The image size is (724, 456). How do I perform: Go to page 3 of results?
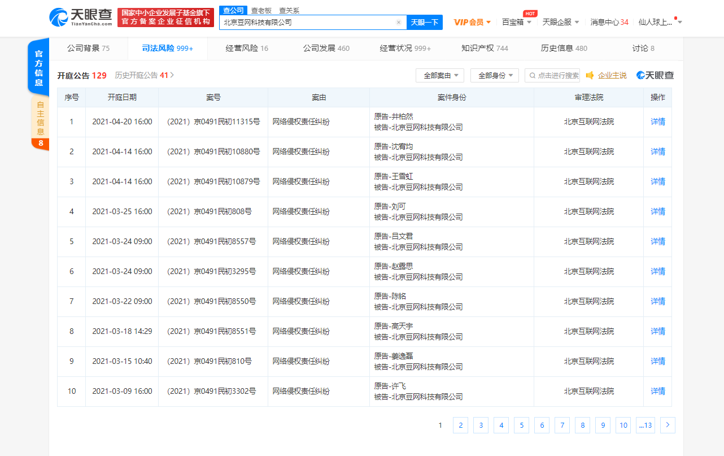481,425
